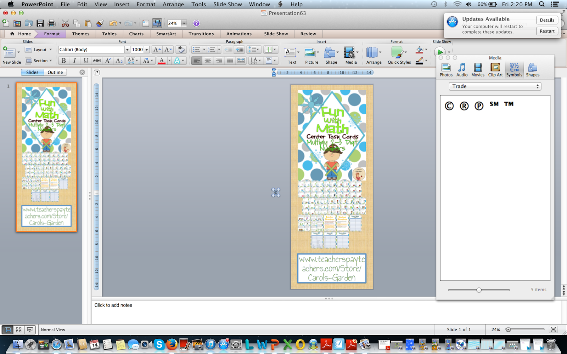Switch to the Animations ribbon tab

click(239, 34)
